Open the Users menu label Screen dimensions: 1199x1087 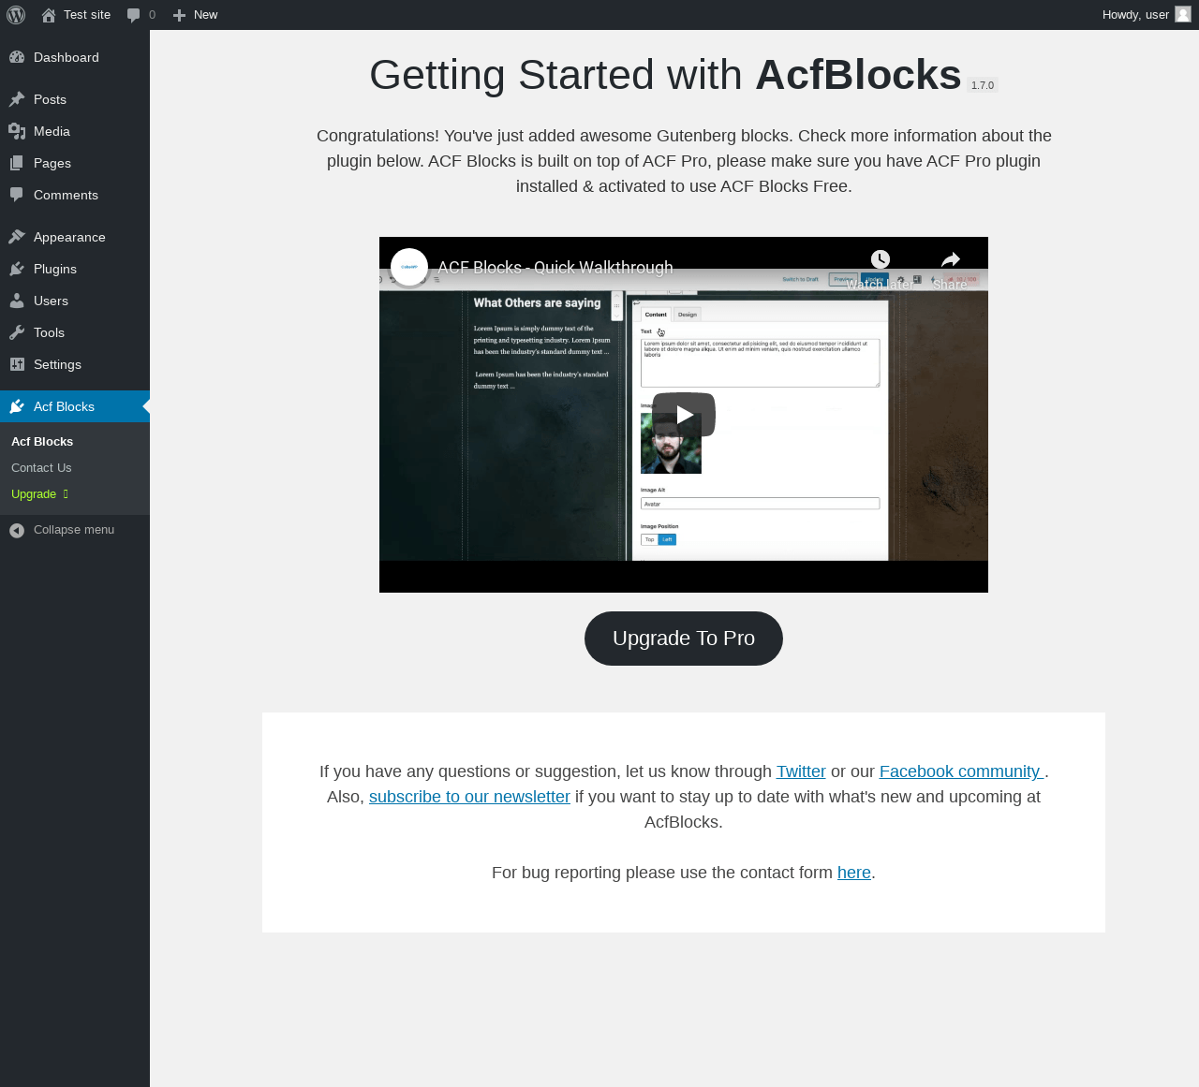click(x=51, y=301)
